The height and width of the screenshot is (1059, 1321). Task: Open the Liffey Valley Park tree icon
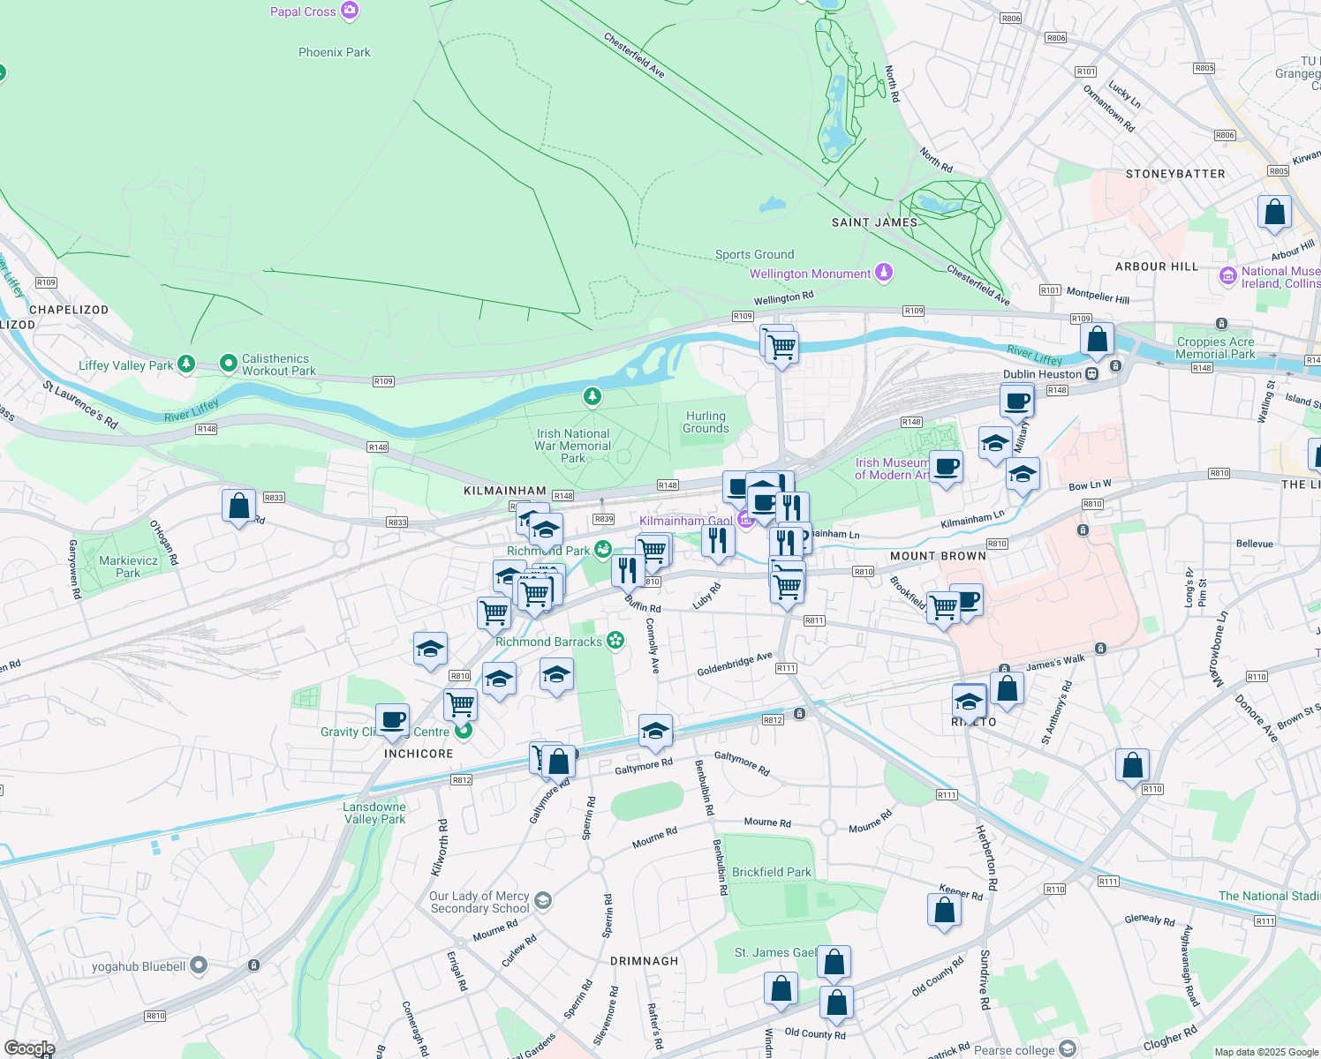pos(185,364)
